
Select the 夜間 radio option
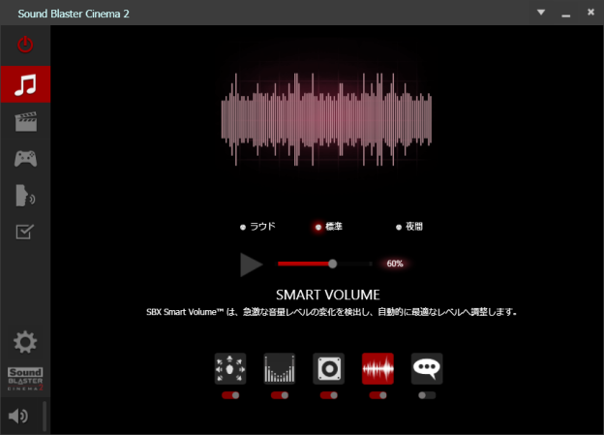[x=409, y=227]
